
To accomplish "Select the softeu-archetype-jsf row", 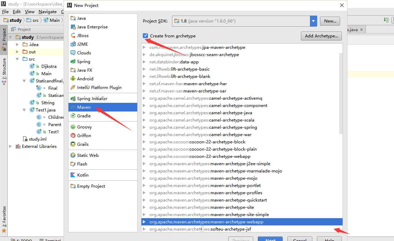I will pyautogui.click(x=242, y=229).
